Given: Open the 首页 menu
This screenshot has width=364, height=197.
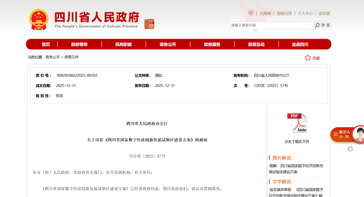Looking at the screenshot, I should 46,44.
